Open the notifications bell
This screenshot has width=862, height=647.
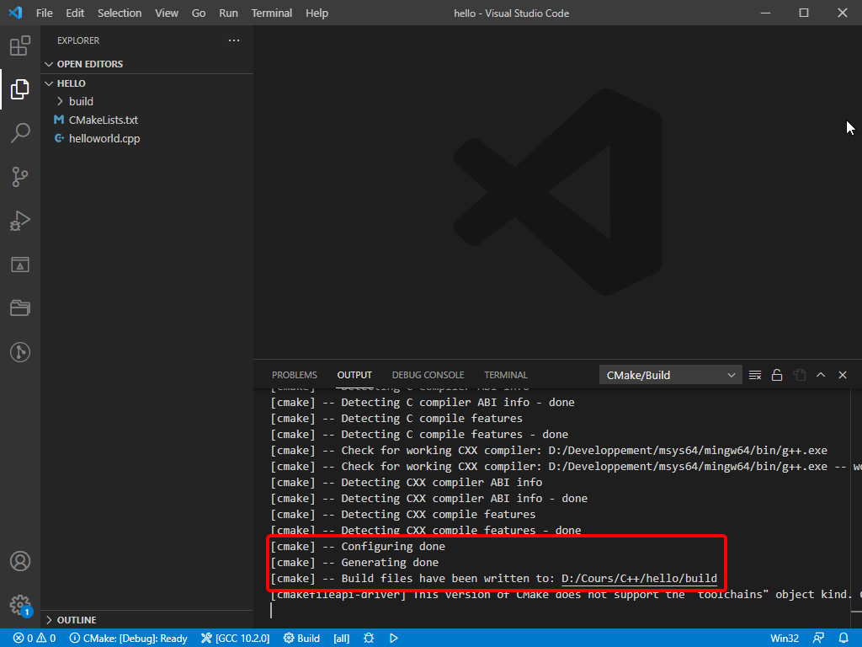click(x=843, y=639)
